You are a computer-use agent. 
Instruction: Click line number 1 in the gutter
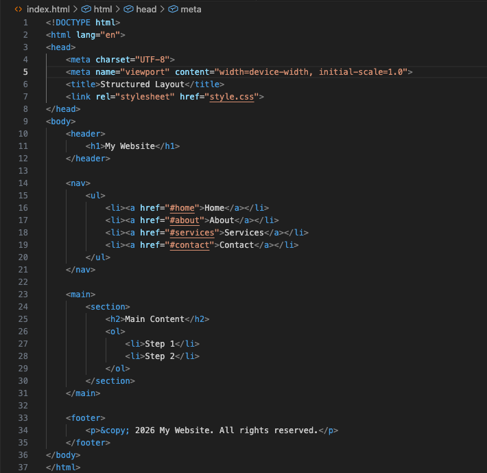(25, 23)
